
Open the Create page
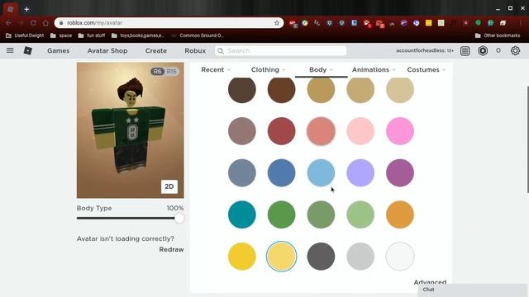click(156, 51)
